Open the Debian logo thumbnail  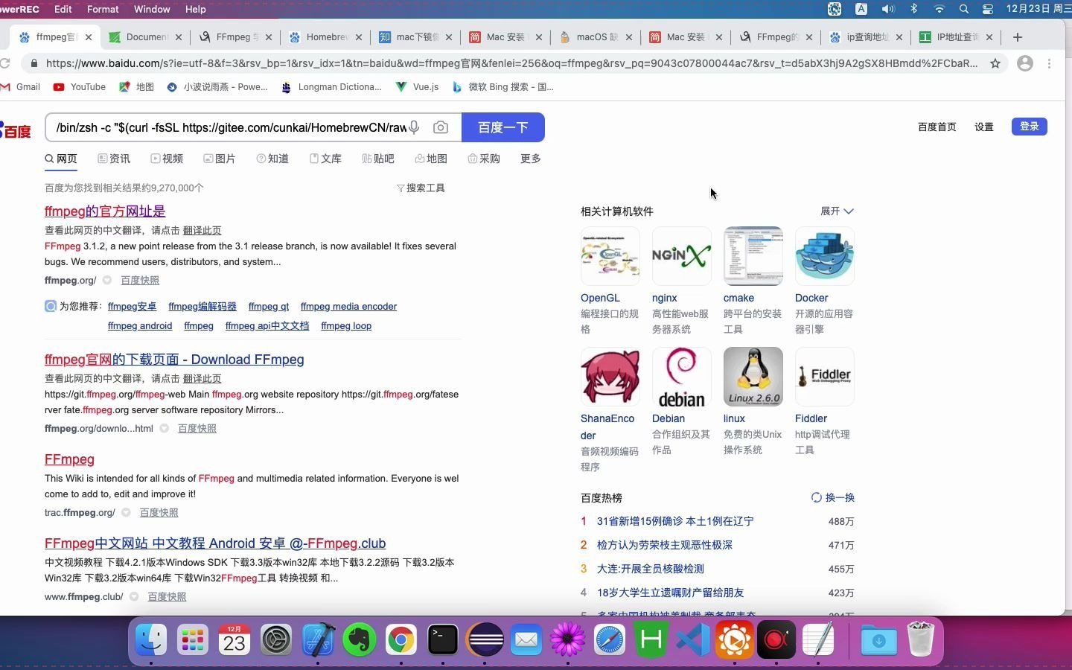[682, 377]
